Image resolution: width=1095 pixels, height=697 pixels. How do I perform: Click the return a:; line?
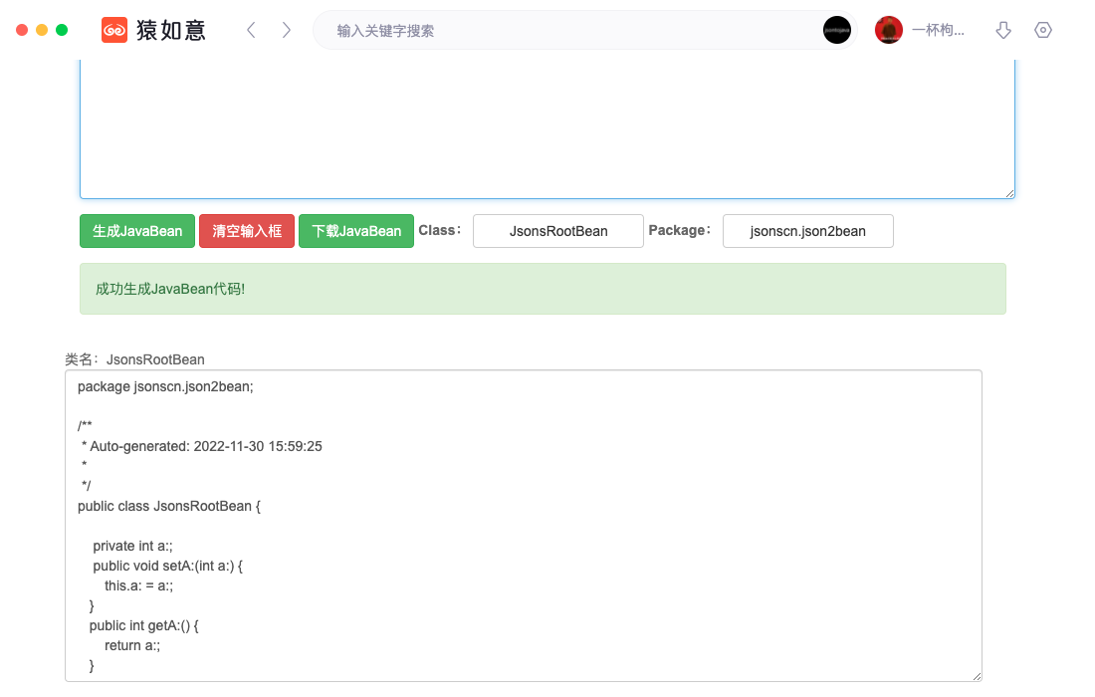click(x=132, y=646)
